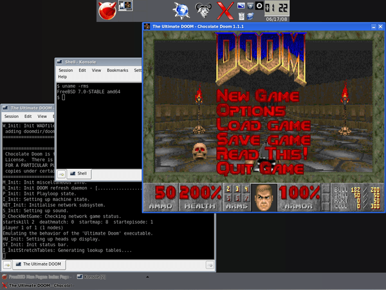Click 'FreeBSD 7.0-STABLE amd64' output text
Viewport: 386px width, 290px height.
click(x=88, y=92)
